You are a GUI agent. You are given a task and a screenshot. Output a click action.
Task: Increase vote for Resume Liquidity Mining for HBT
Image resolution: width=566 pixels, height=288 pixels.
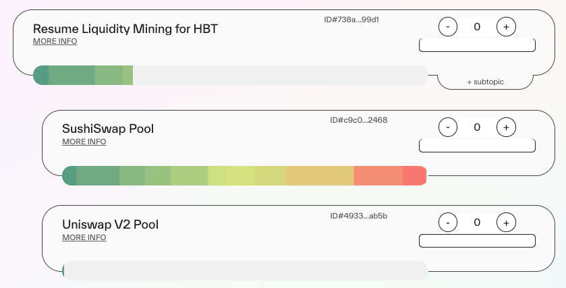[x=506, y=27]
